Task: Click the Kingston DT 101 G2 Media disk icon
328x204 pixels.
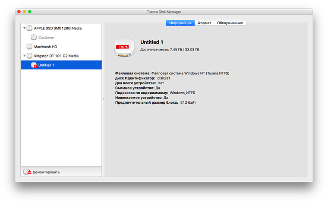Action: click(29, 56)
